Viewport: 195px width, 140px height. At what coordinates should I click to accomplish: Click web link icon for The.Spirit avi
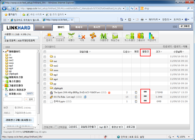tap(145, 92)
